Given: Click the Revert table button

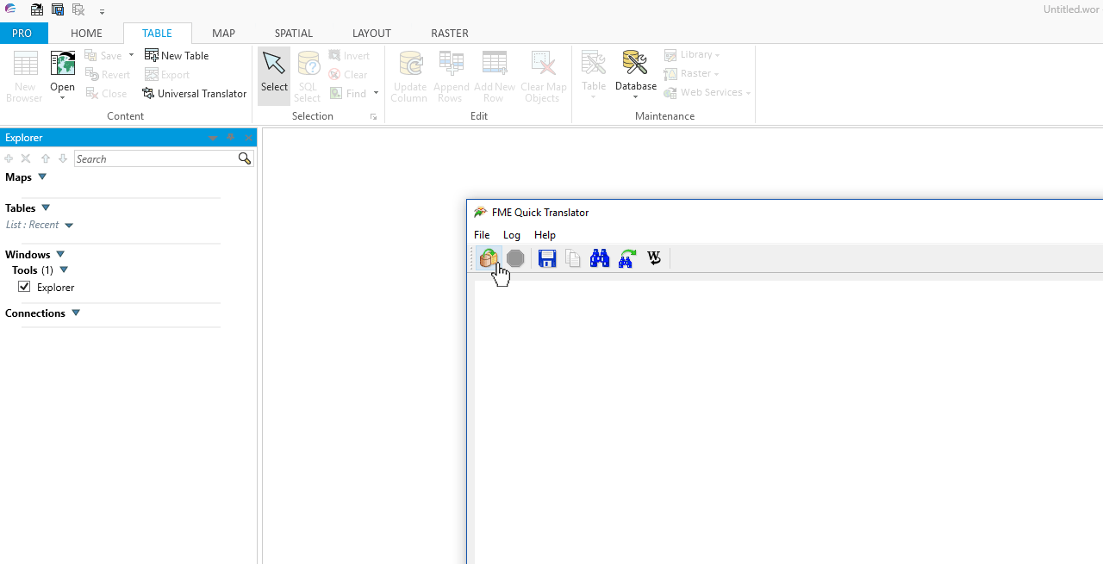Looking at the screenshot, I should coord(108,75).
